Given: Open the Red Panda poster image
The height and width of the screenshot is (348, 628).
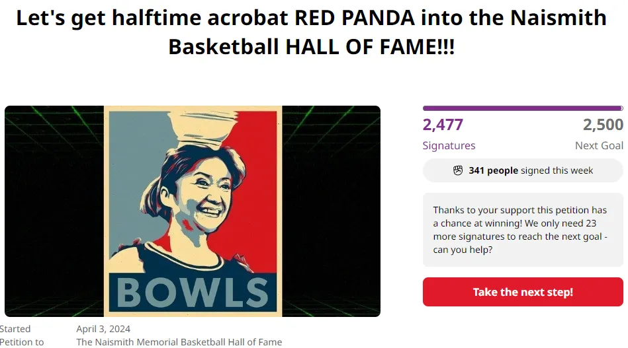Looking at the screenshot, I should coord(193,211).
